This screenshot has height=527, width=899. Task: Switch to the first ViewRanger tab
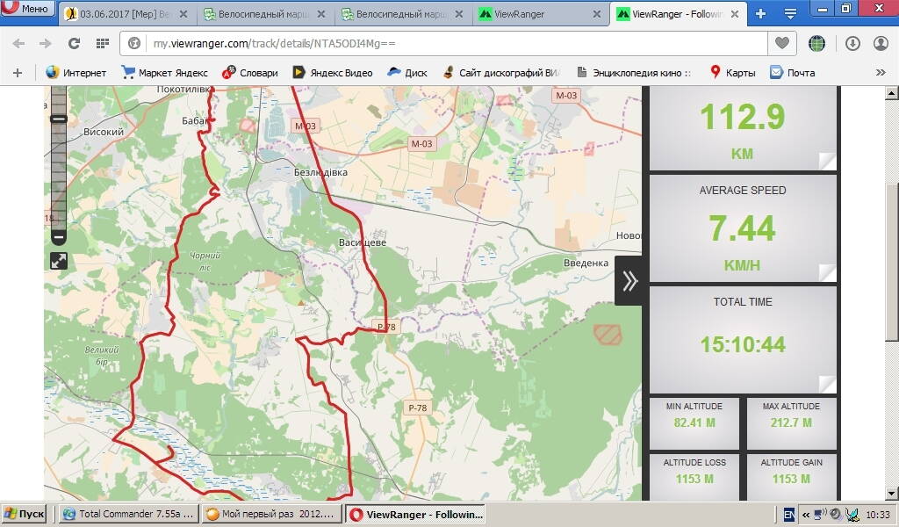(x=536, y=14)
